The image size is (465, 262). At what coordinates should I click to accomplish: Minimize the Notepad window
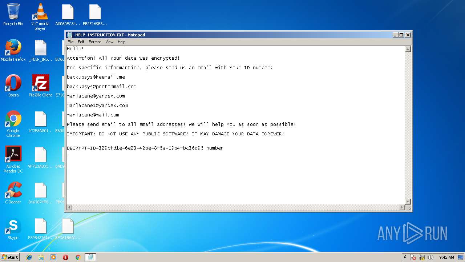[395, 35]
